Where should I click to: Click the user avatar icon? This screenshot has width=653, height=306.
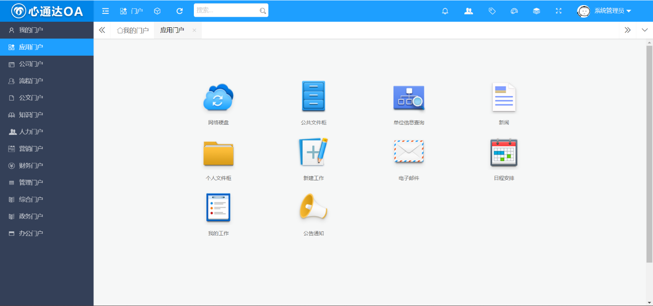click(583, 11)
